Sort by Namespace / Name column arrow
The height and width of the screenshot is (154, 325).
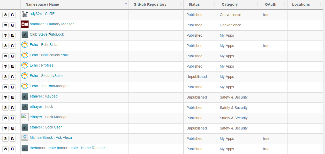pyautogui.click(x=126, y=4)
